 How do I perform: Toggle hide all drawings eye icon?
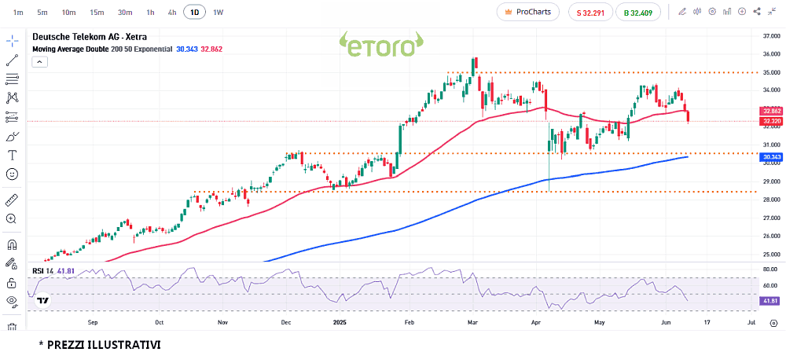coord(12,302)
